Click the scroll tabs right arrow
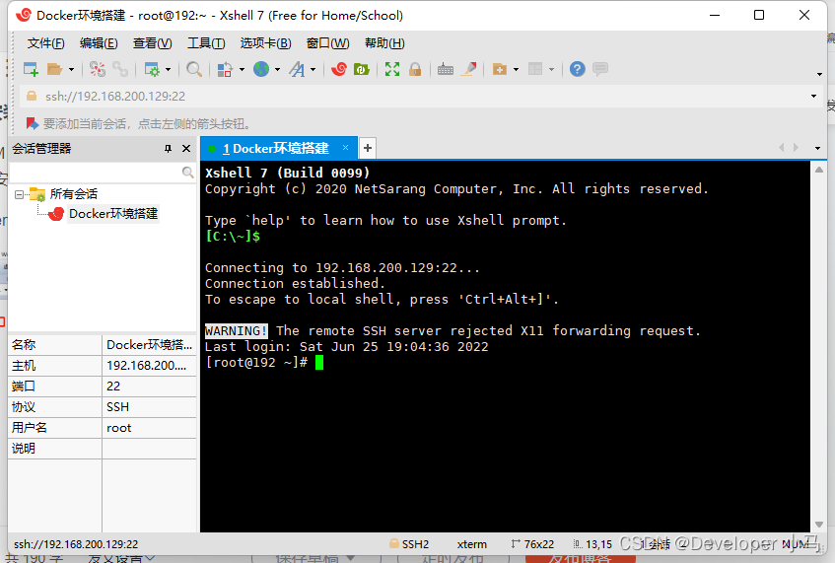Viewport: 835px width, 563px height. (x=796, y=148)
